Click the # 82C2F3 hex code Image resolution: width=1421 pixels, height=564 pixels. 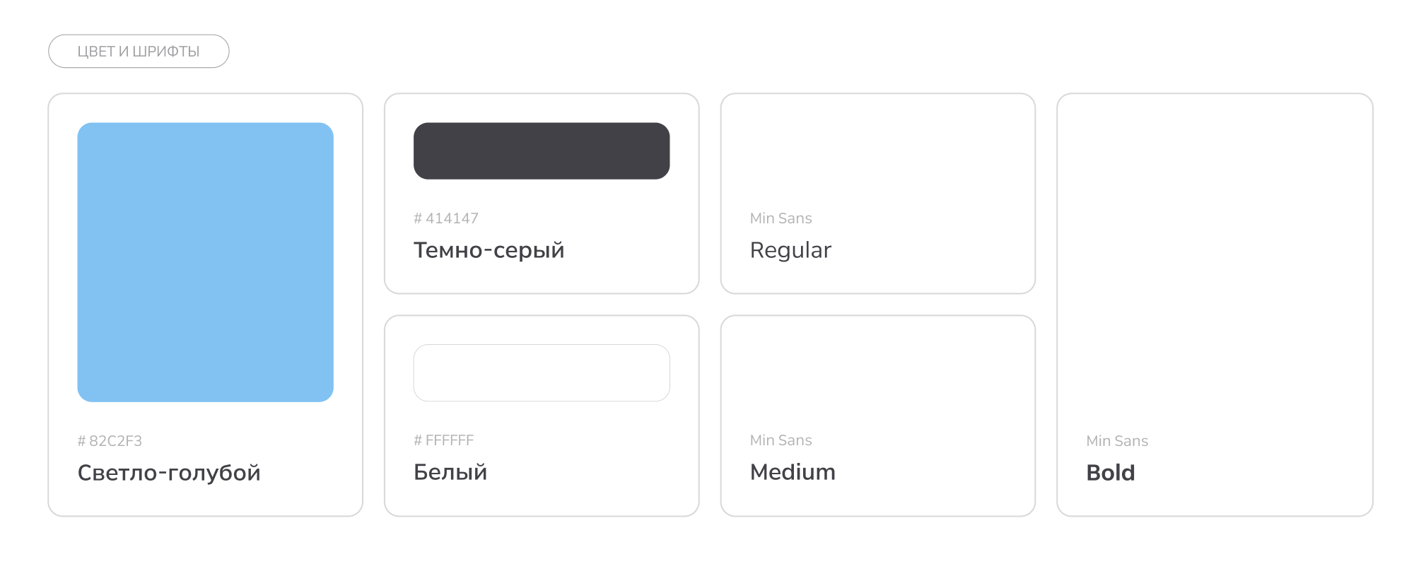pyautogui.click(x=110, y=441)
